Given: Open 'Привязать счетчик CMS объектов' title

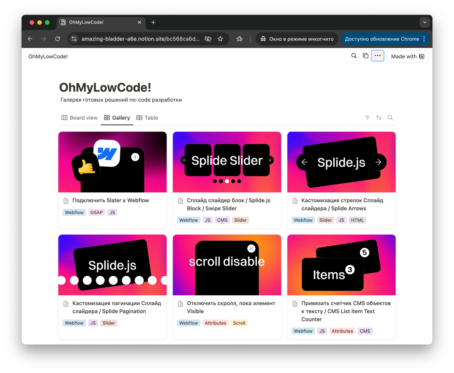Looking at the screenshot, I should [346, 311].
